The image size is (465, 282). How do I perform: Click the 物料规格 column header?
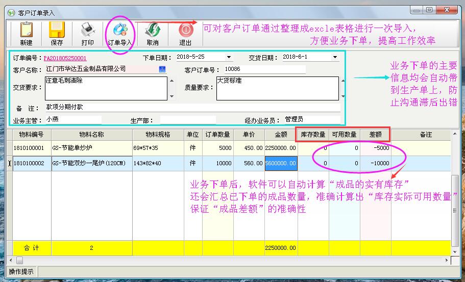pyautogui.click(x=158, y=135)
